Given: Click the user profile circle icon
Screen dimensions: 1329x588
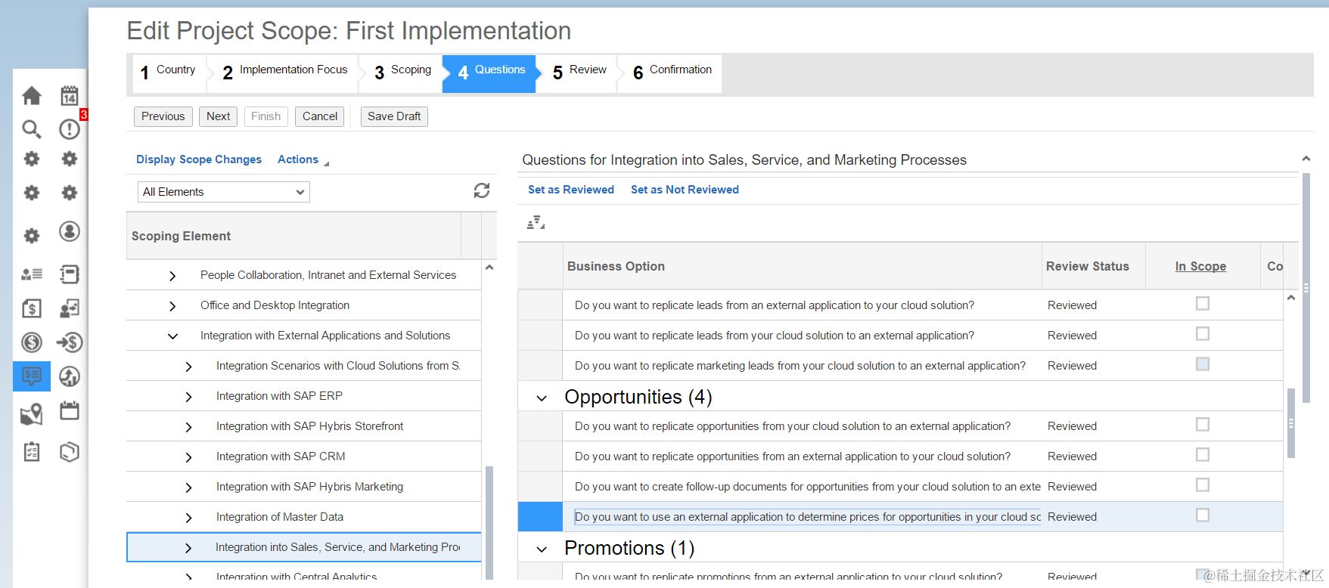Looking at the screenshot, I should click(x=70, y=231).
